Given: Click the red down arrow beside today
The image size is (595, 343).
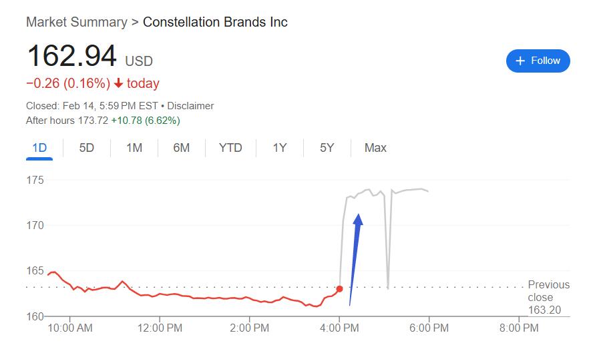Looking at the screenshot, I should click(118, 83).
